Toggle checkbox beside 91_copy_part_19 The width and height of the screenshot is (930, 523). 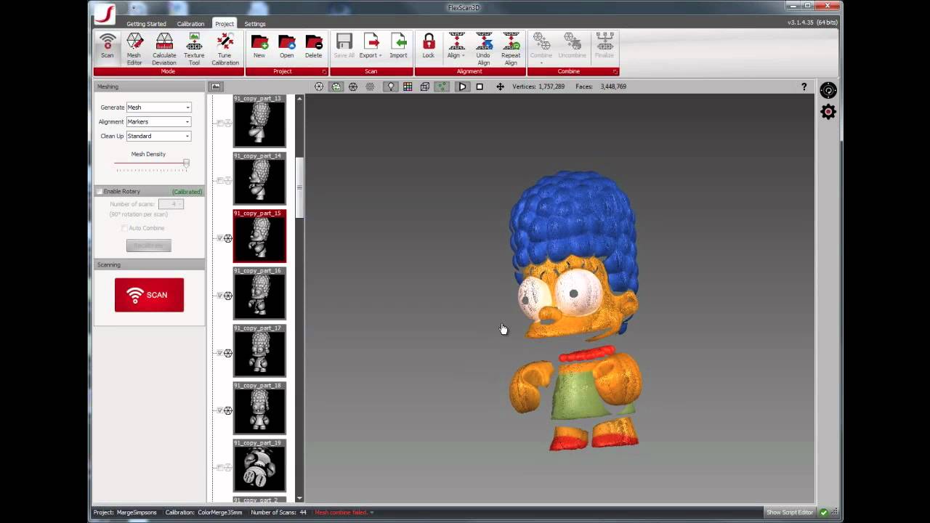click(219, 468)
